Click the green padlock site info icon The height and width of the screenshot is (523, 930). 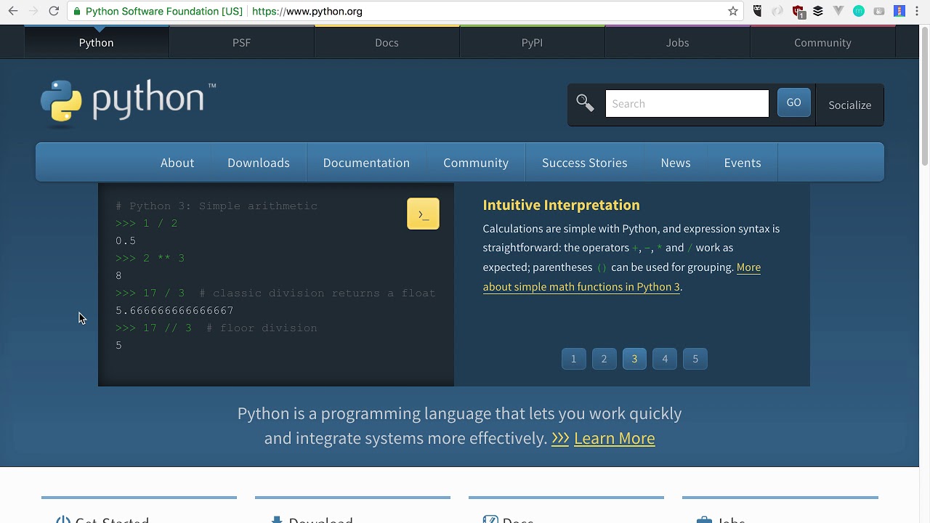76,12
